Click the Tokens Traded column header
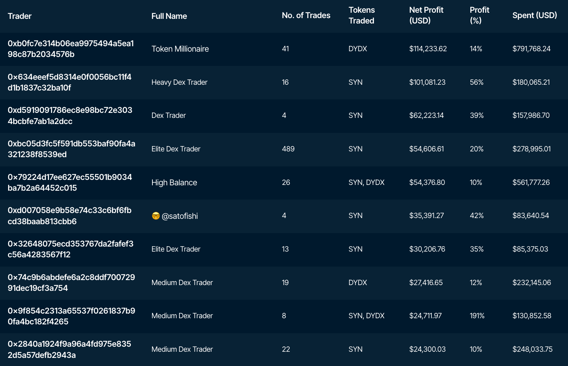Screen dimensions: 568x366 point(362,15)
